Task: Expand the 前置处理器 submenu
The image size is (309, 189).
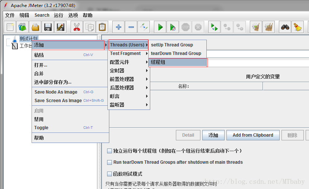Action: click(x=129, y=79)
